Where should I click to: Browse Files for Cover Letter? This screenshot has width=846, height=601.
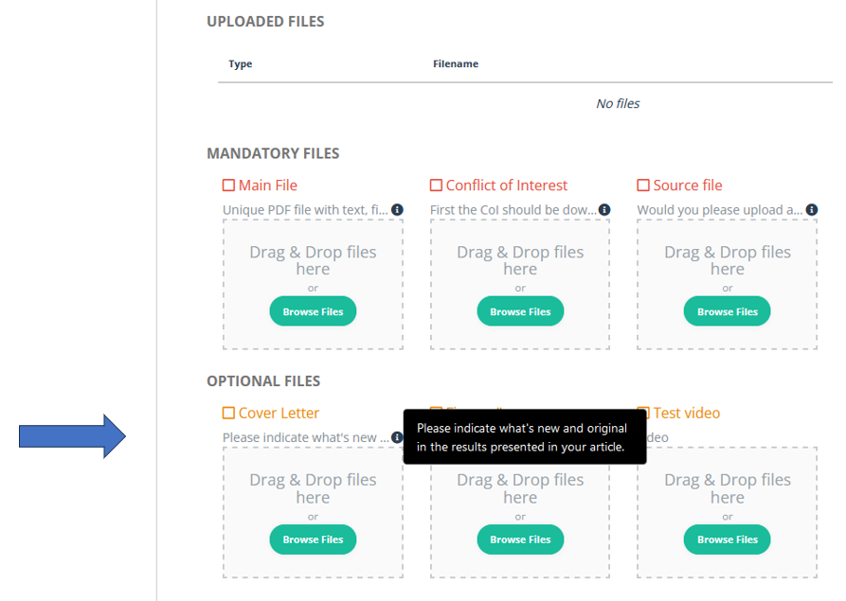(x=313, y=539)
